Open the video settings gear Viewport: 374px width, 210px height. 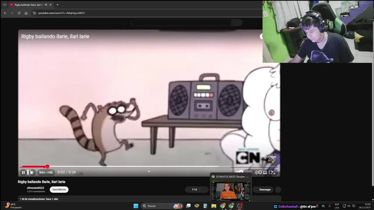257,172
